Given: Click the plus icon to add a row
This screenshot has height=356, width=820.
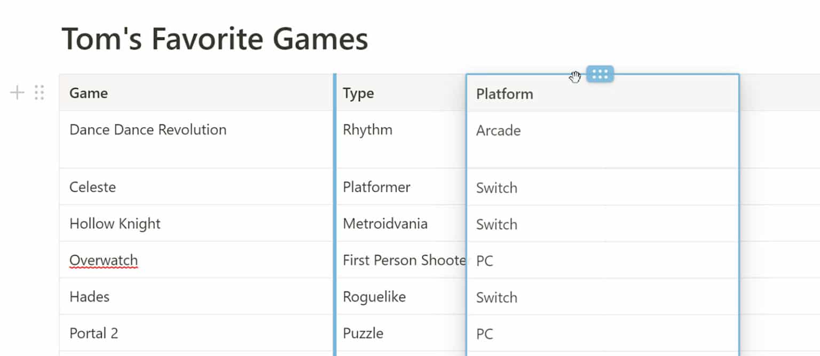Looking at the screenshot, I should [17, 92].
